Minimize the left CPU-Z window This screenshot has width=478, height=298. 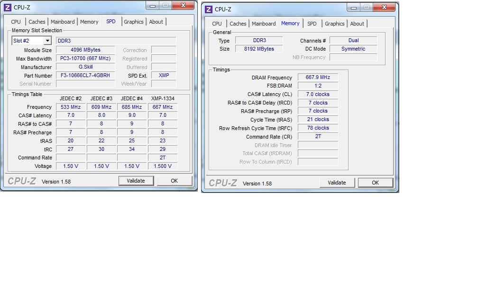coord(152,6)
